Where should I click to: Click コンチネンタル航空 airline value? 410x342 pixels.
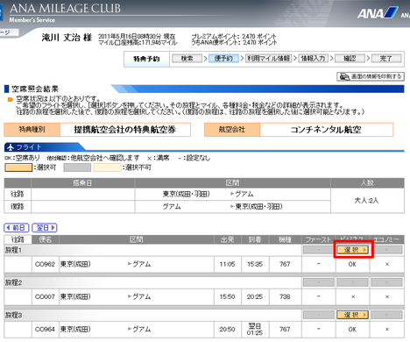pos(326,130)
